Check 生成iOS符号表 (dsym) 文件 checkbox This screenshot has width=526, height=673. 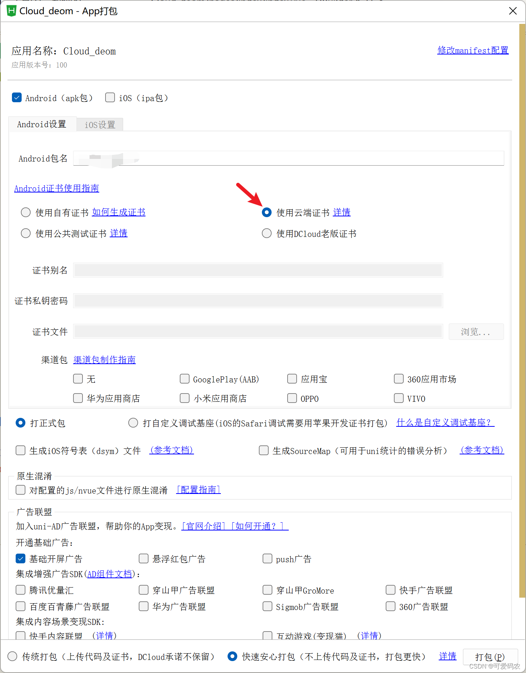pyautogui.click(x=21, y=450)
